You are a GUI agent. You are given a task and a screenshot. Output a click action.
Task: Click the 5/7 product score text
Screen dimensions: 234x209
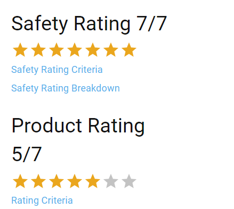(27, 154)
